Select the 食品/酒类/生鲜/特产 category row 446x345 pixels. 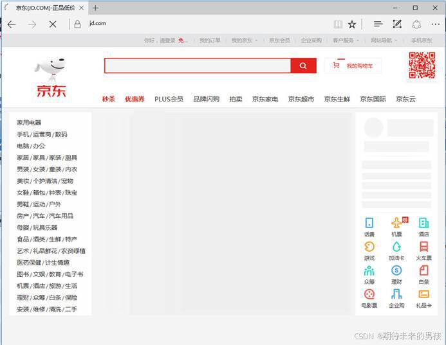tap(47, 239)
